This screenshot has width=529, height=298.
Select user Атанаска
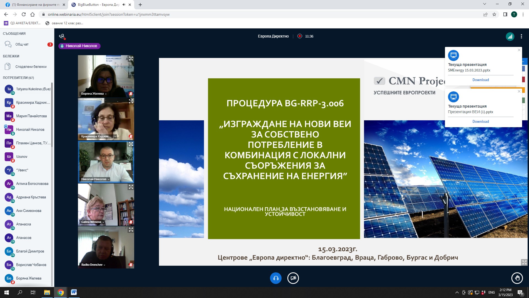coord(27,224)
